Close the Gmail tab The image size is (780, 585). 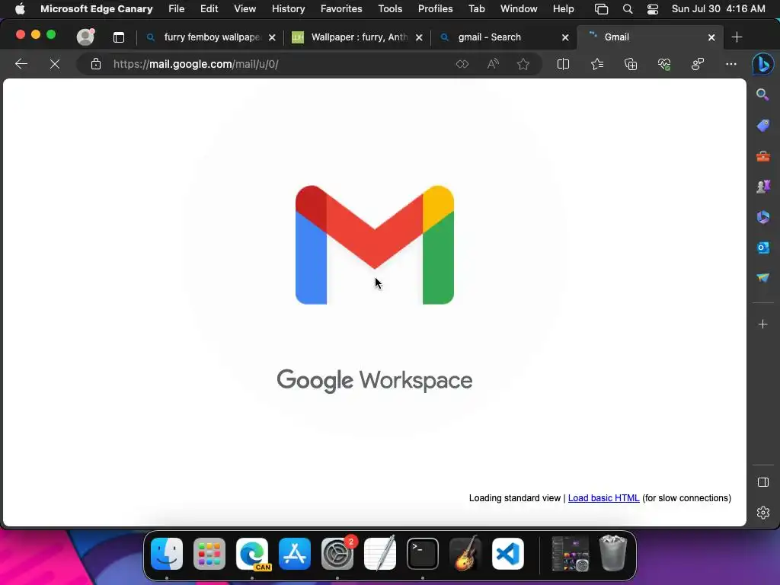pos(711,37)
